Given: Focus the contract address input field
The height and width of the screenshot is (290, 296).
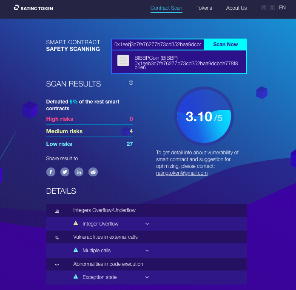Looking at the screenshot, I should pyautogui.click(x=158, y=45).
